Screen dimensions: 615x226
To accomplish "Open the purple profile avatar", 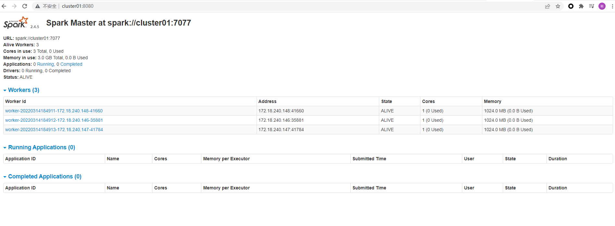I will pos(602,6).
